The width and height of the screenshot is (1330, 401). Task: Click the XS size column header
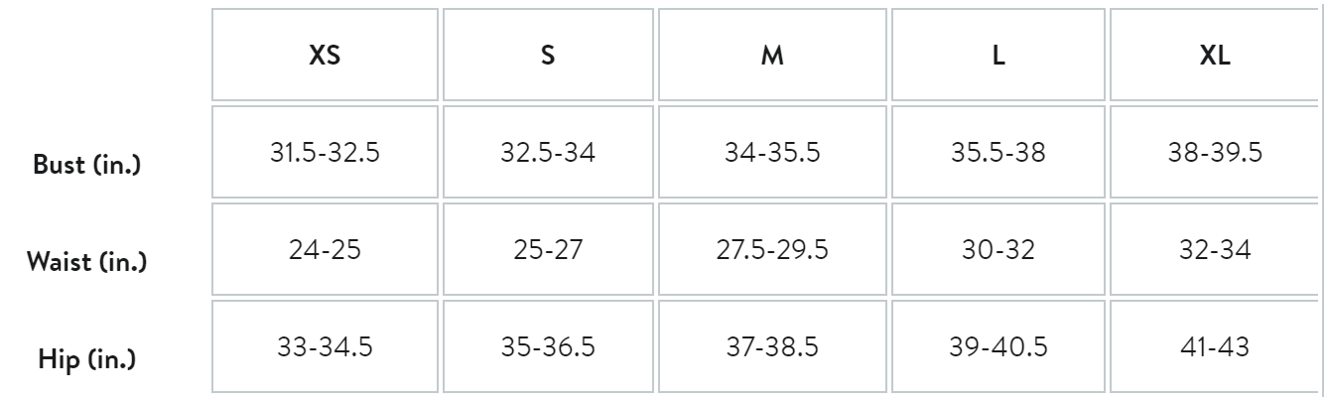pos(325,56)
